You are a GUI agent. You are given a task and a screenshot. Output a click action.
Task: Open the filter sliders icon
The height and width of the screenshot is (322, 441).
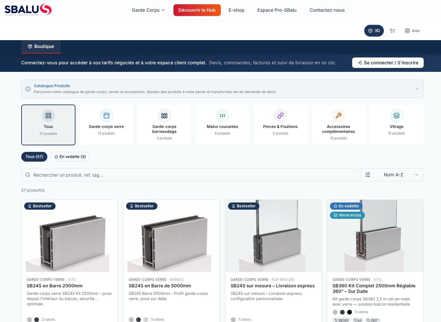tap(368, 175)
